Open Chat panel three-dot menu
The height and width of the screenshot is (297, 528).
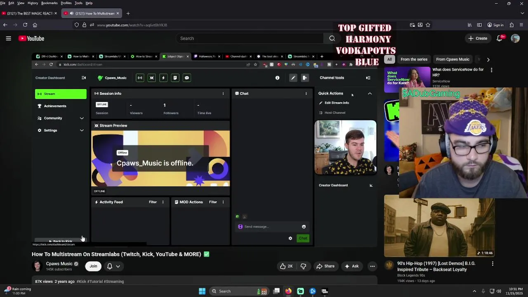[x=306, y=94]
